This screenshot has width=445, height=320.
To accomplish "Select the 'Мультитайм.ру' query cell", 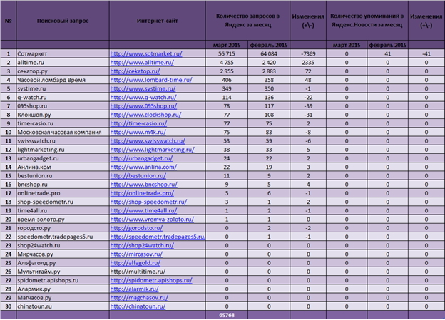I will [63, 272].
